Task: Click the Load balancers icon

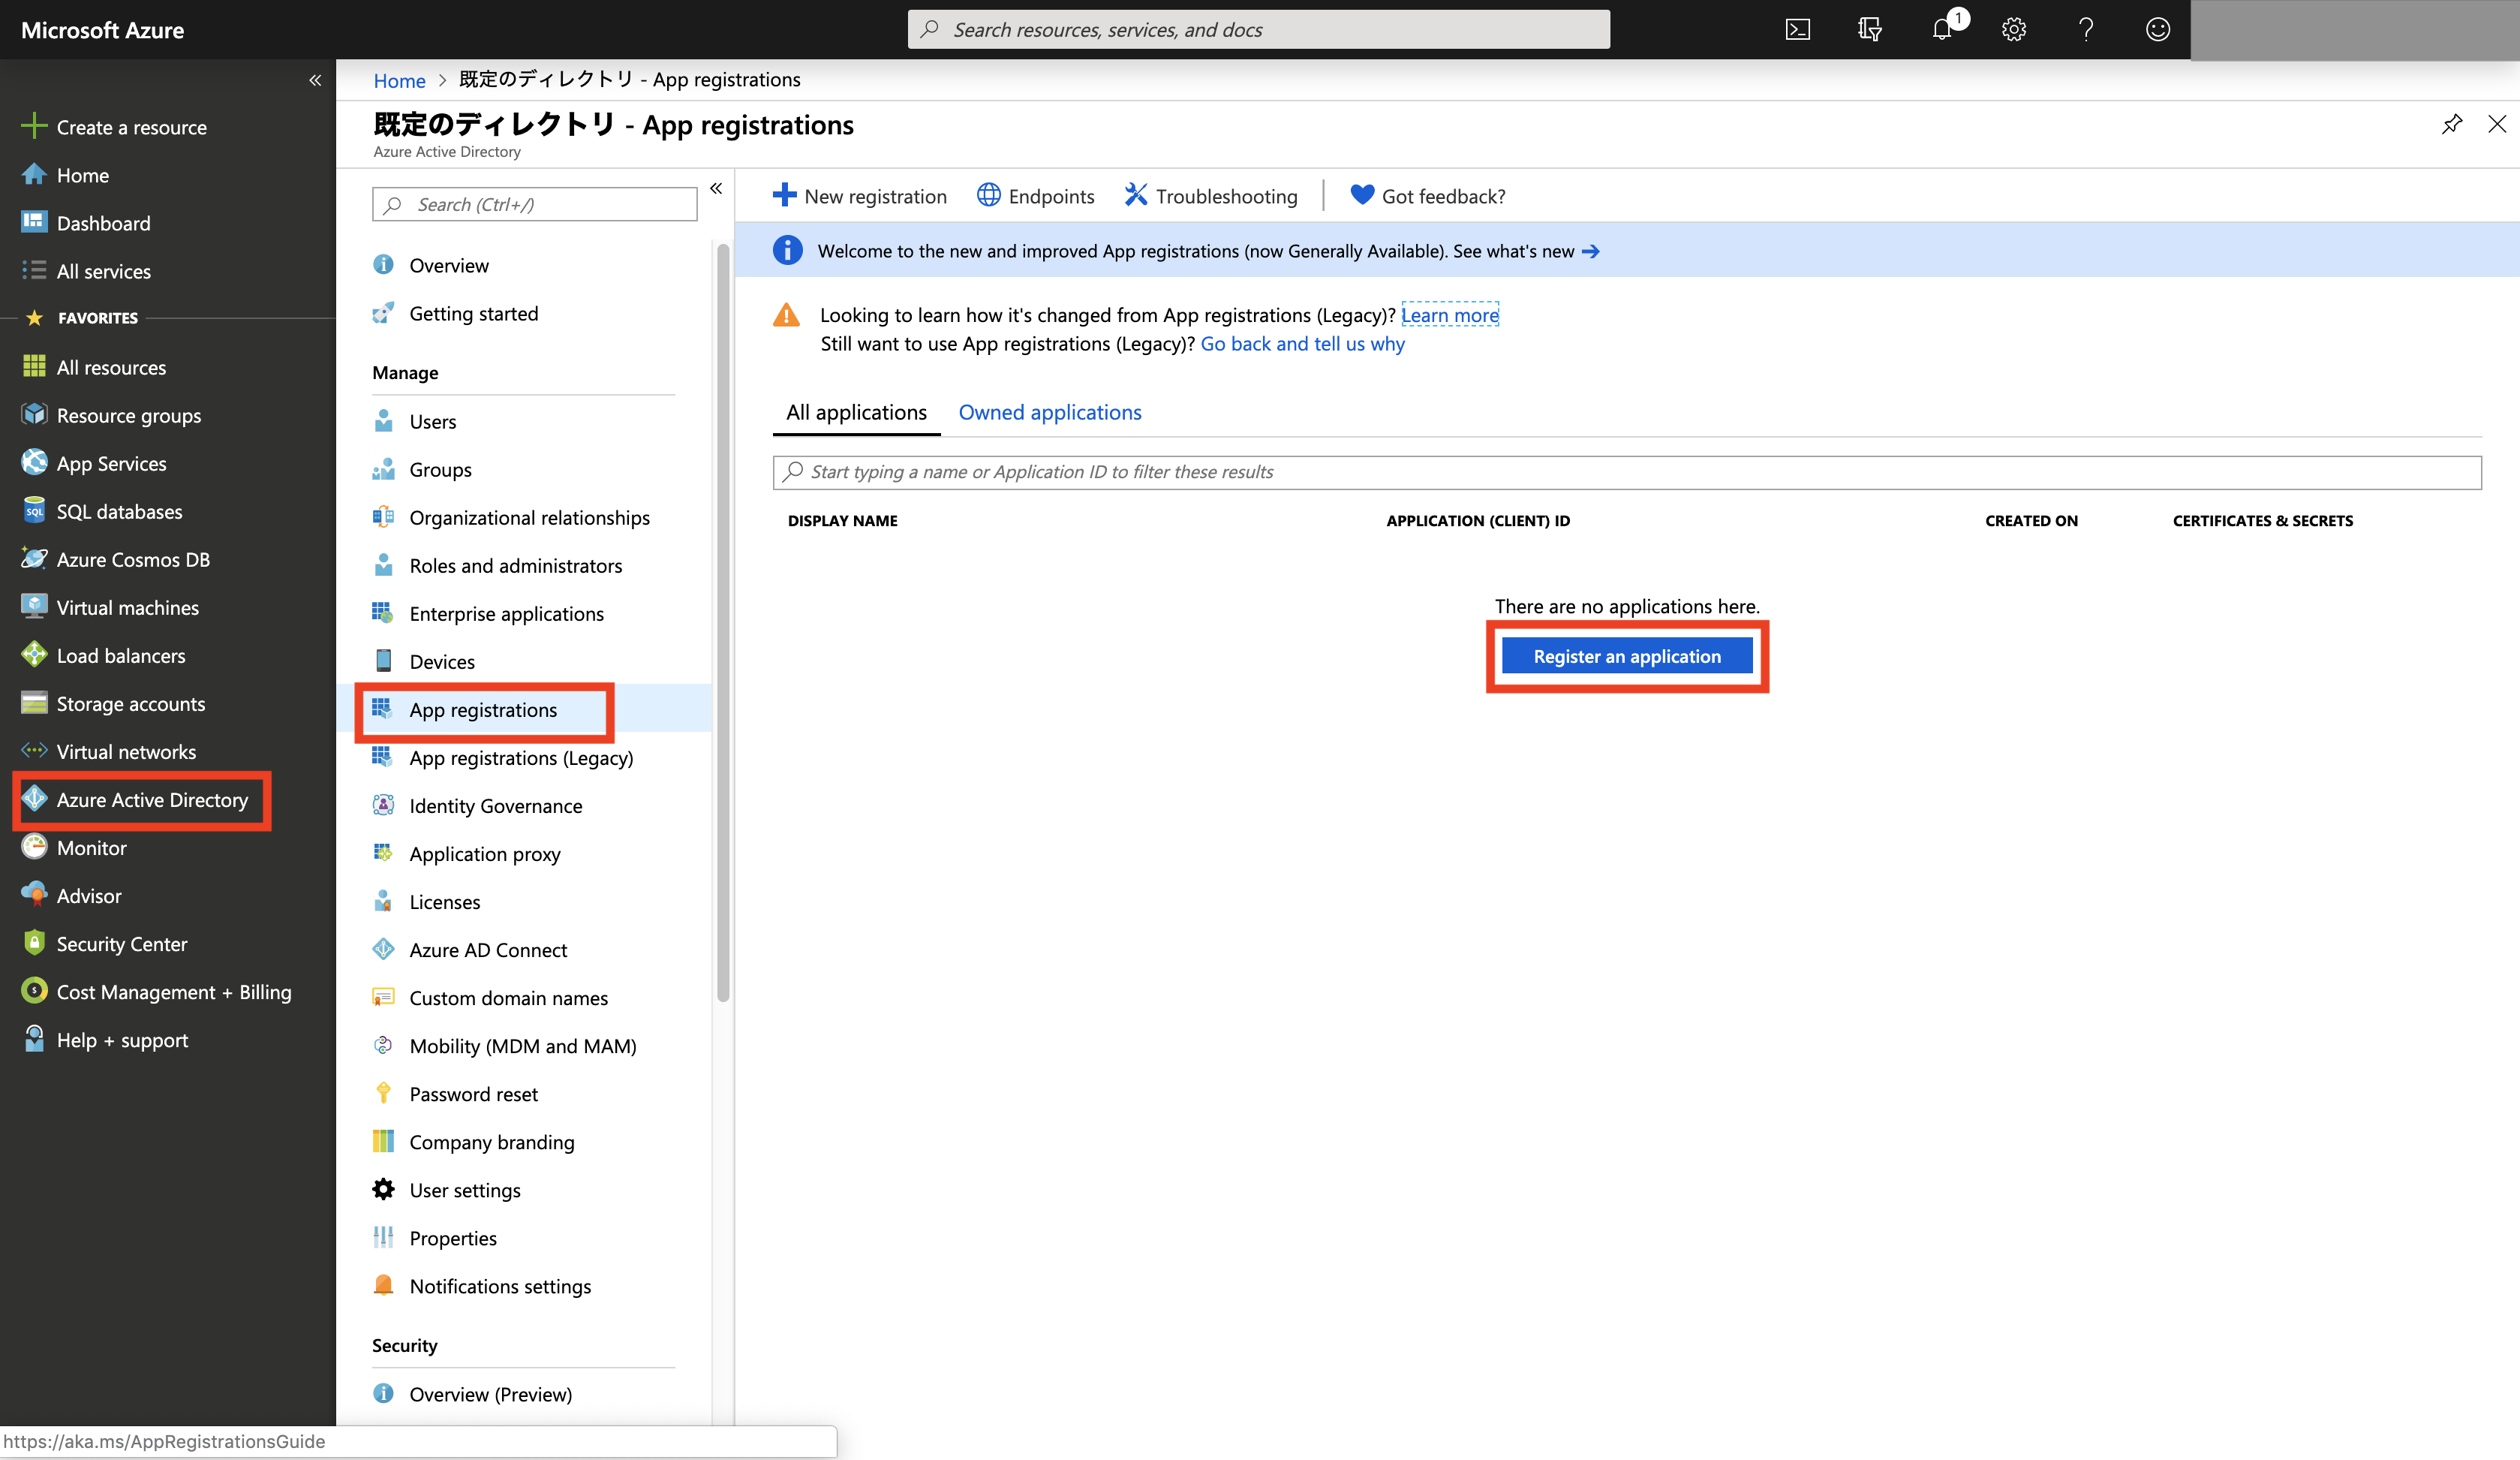Action: coord(34,654)
